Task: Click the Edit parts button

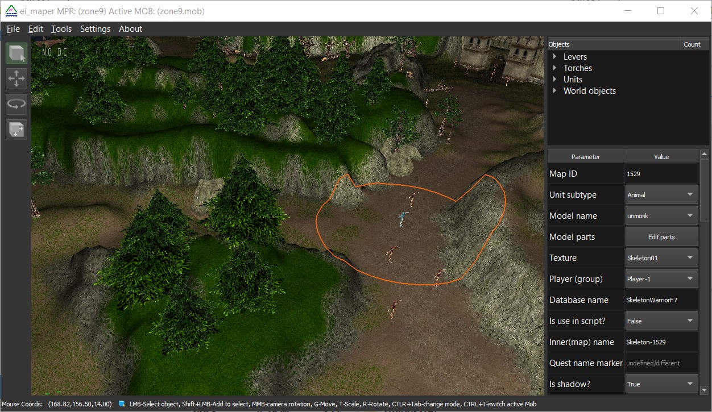Action: [661, 236]
